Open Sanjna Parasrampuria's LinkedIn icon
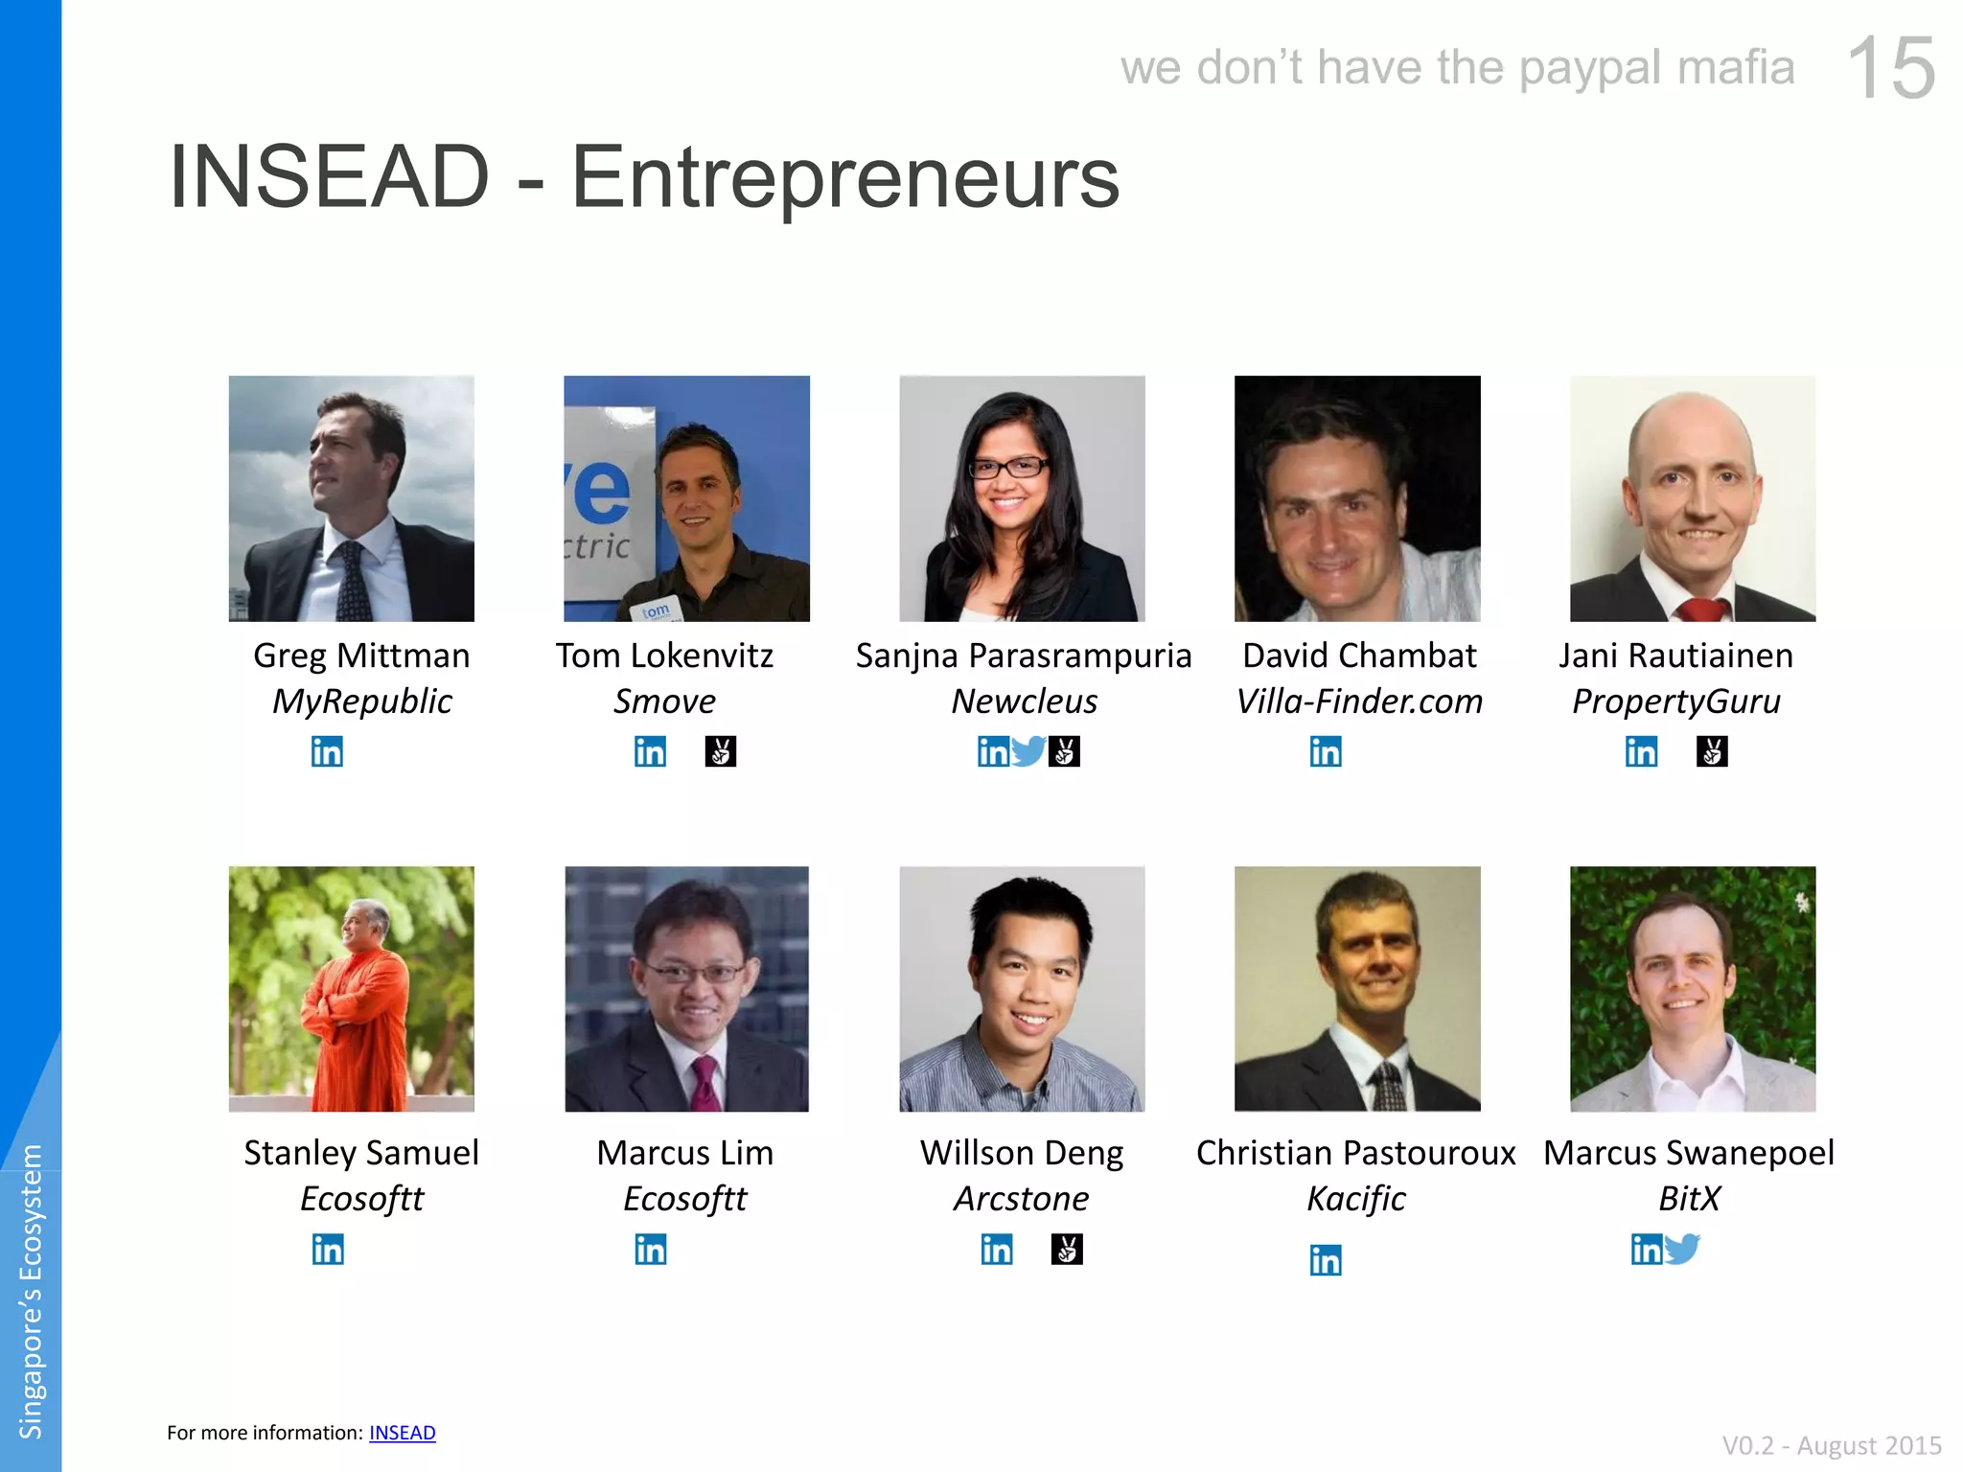The height and width of the screenshot is (1472, 1963). (x=994, y=751)
